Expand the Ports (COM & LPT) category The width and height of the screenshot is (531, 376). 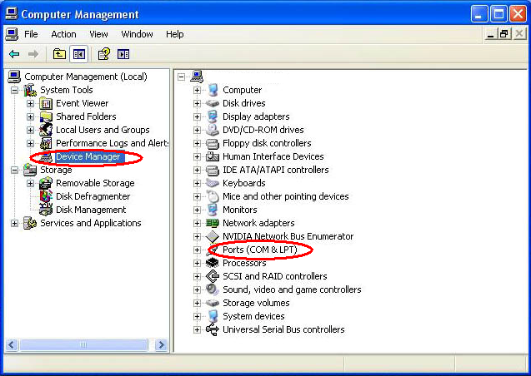(x=197, y=250)
